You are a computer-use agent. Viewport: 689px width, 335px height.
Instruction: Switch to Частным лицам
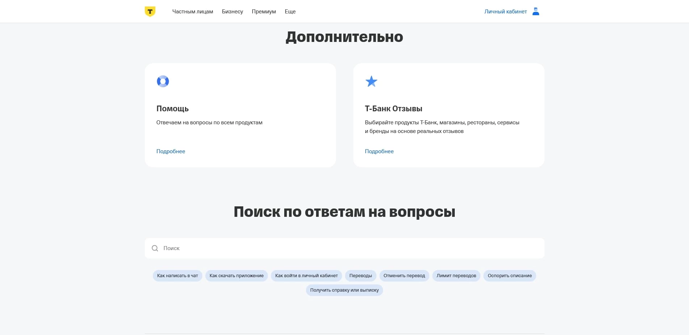point(193,11)
